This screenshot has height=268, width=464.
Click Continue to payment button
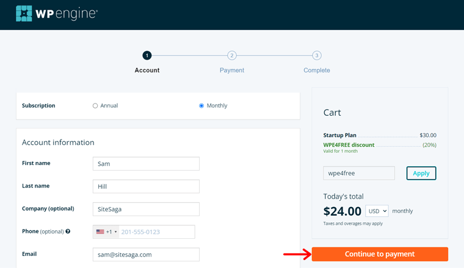380,254
